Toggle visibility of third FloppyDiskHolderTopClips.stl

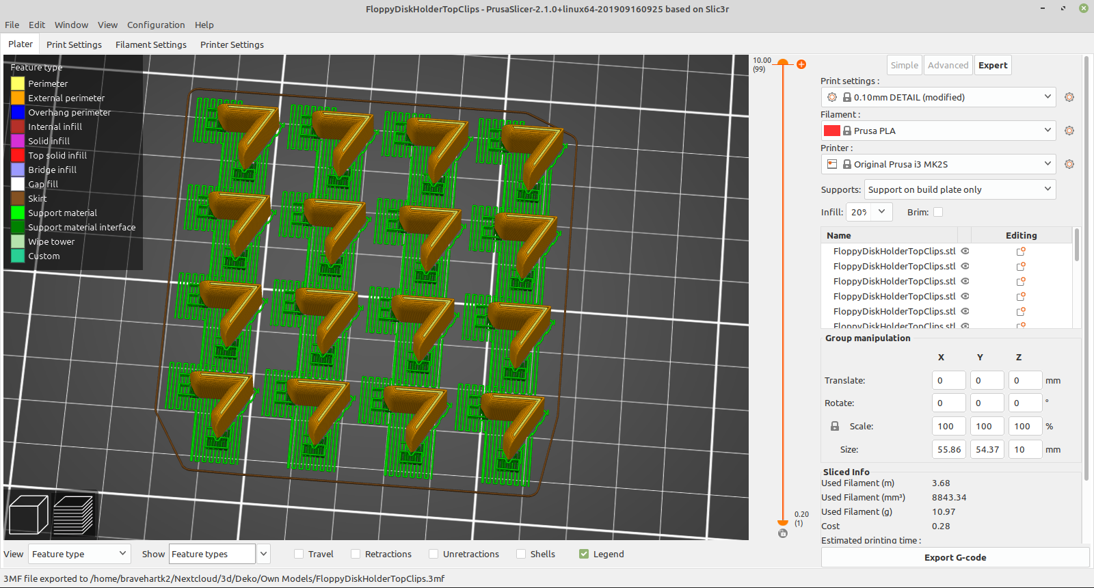pyautogui.click(x=965, y=281)
